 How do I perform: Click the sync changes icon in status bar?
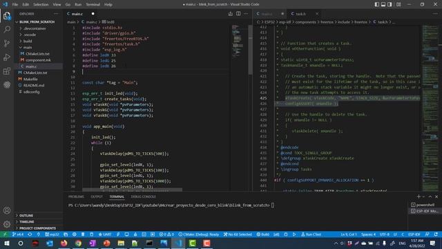tap(30, 234)
